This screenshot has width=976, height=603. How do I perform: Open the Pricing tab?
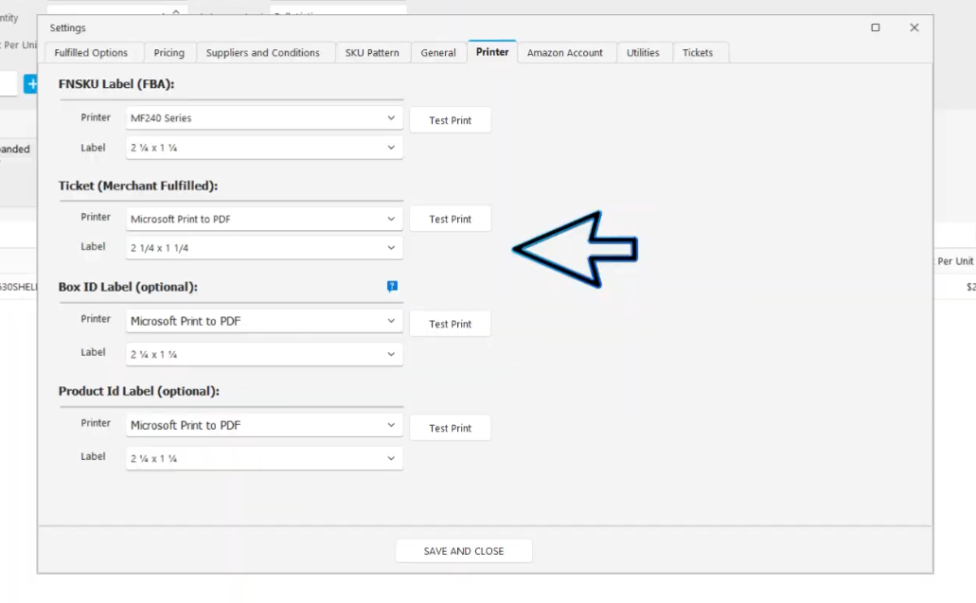pos(169,53)
